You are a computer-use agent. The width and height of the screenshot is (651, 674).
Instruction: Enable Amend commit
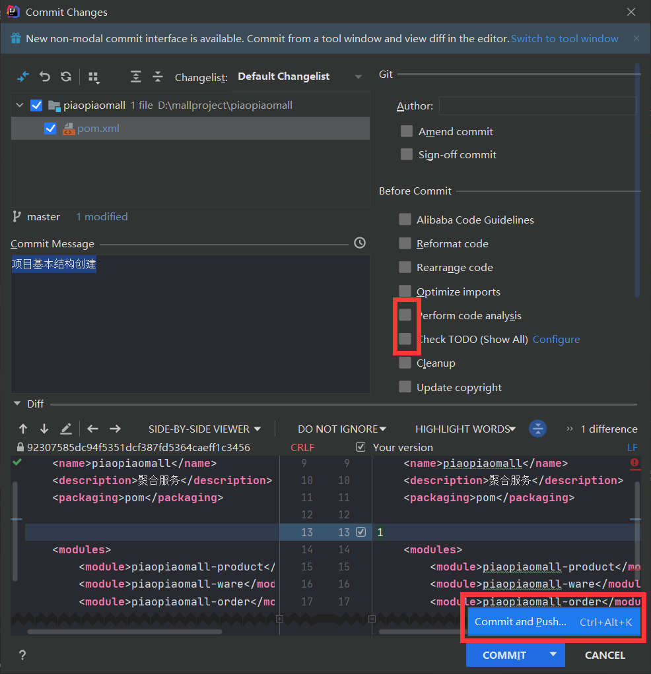coord(407,131)
